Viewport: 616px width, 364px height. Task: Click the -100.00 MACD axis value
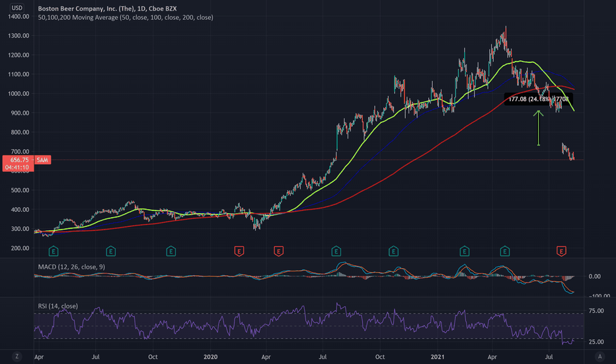[x=599, y=296]
